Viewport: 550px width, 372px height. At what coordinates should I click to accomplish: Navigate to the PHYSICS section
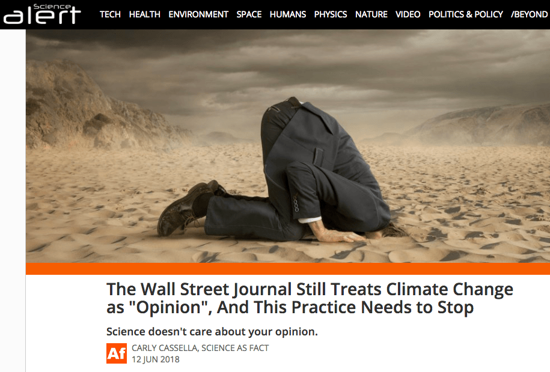[331, 14]
